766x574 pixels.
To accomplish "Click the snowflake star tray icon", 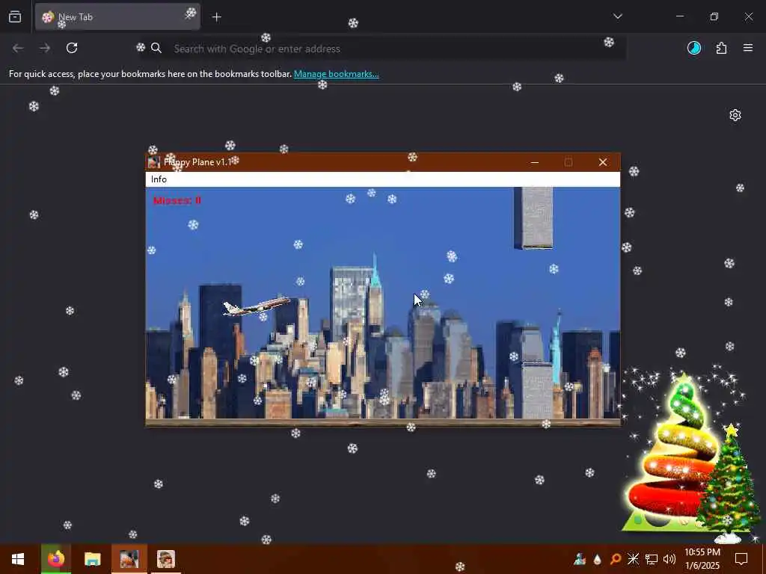I will 633,559.
